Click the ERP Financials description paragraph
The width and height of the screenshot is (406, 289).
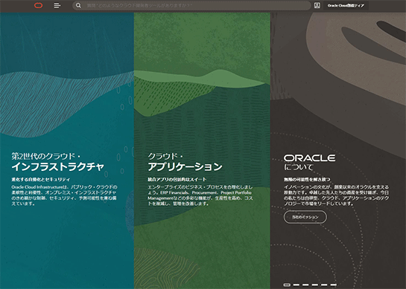point(200,195)
